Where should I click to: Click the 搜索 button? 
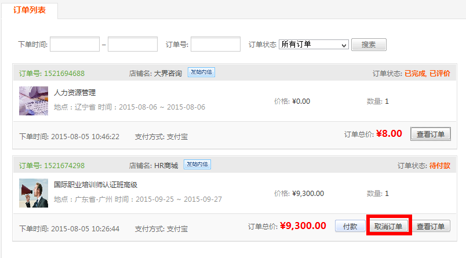(x=369, y=45)
